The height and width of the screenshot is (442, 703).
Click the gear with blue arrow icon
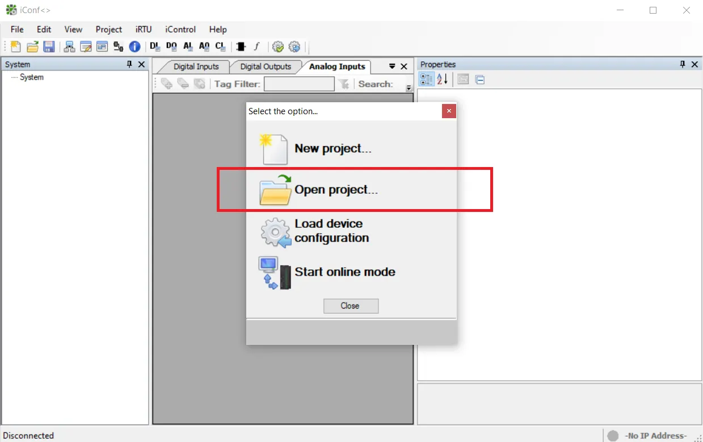(x=294, y=47)
